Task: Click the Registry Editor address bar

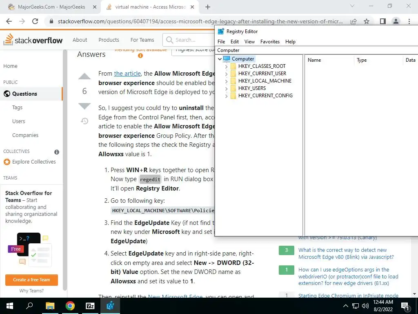Action: tap(317, 50)
